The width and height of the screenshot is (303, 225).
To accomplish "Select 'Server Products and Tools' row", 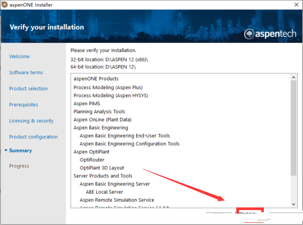I will tap(103, 176).
